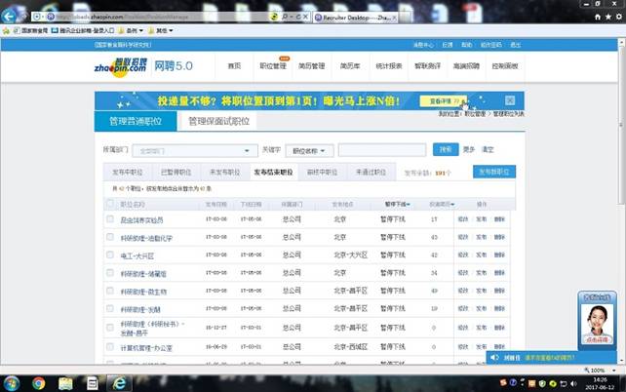This screenshot has width=626, height=392.
Task: Open the 简历管理 navigation menu
Action: coord(311,65)
